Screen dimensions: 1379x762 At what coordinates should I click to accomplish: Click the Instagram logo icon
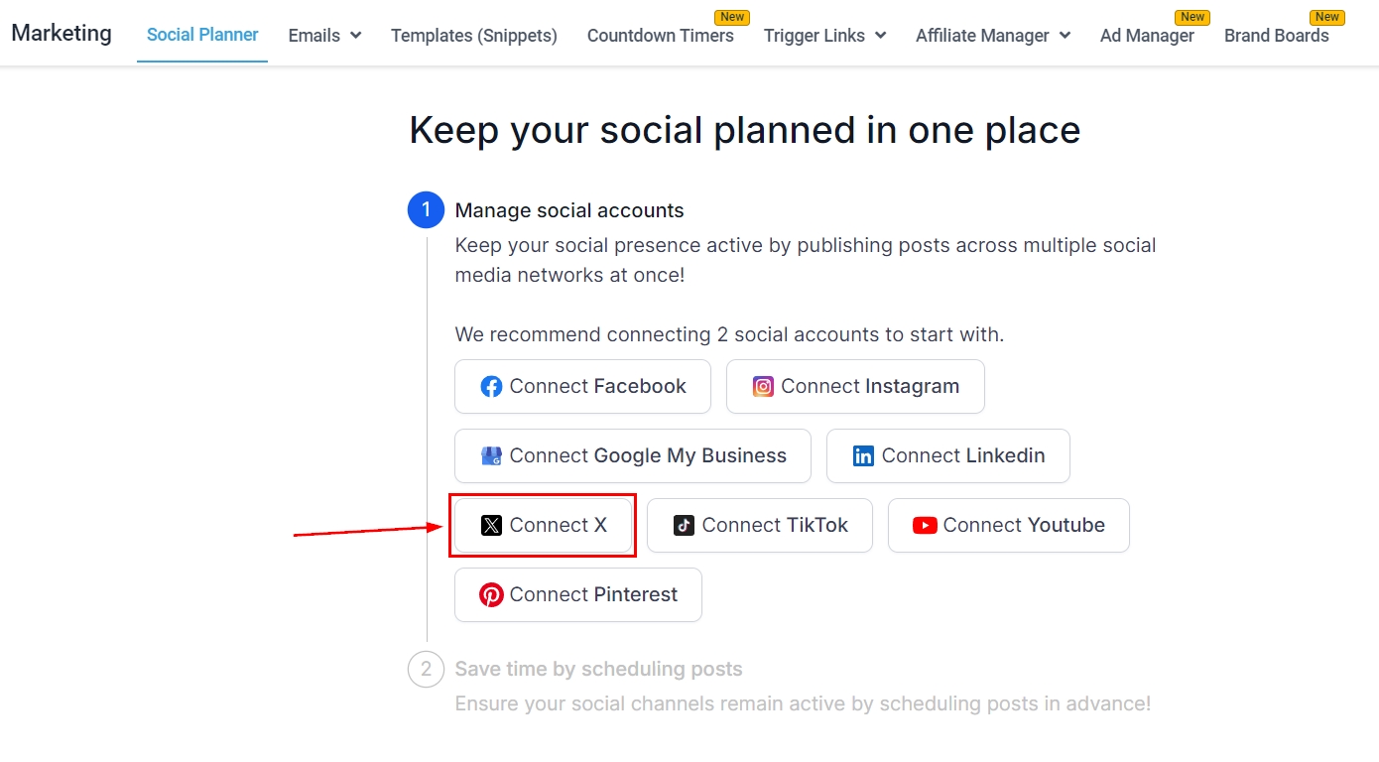(763, 387)
